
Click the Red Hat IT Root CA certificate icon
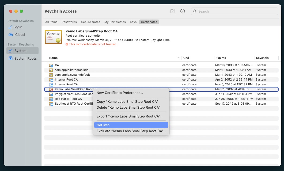(51, 99)
